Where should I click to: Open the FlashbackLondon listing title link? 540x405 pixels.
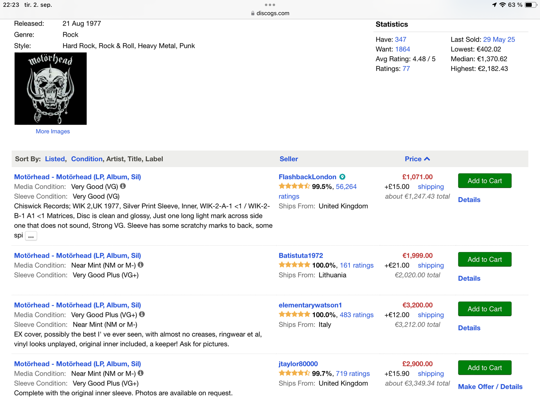pos(78,177)
